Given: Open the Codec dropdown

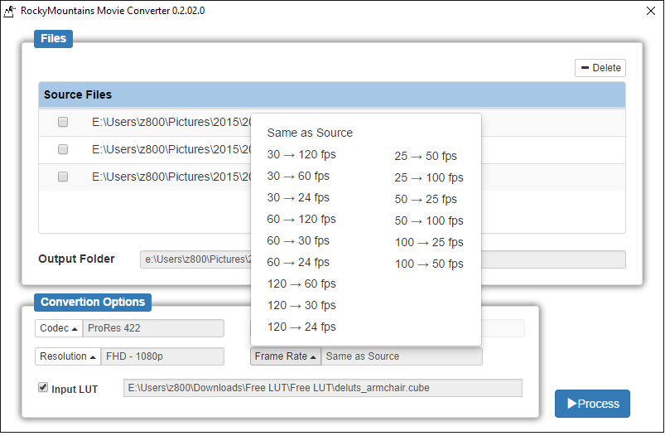Looking at the screenshot, I should [x=59, y=328].
